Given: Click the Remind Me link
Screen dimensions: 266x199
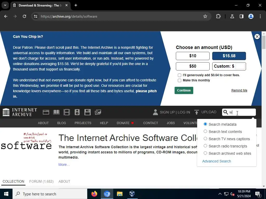Looking at the screenshot, I should click(239, 90).
